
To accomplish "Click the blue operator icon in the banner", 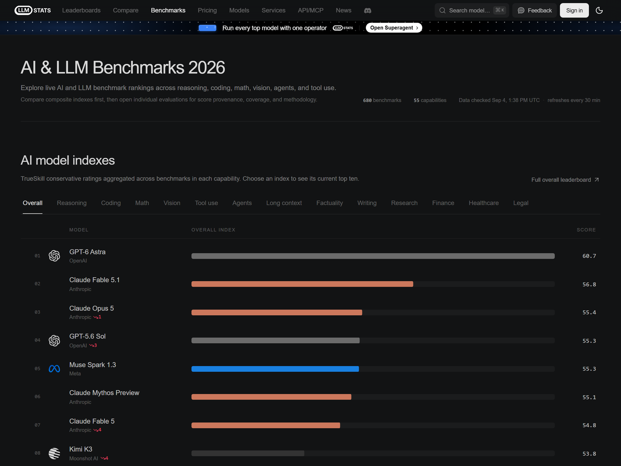I will 207,28.
